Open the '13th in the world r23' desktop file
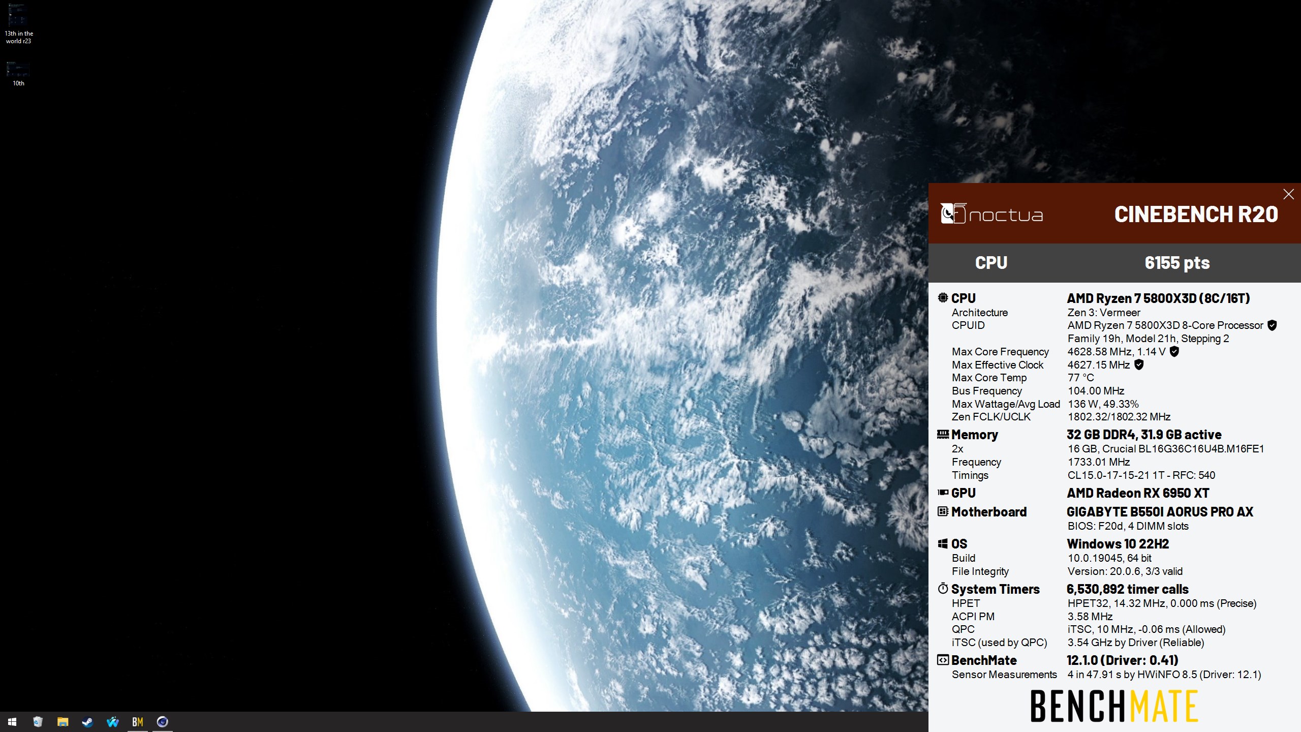Screen dimensions: 1301x732 coord(18,24)
